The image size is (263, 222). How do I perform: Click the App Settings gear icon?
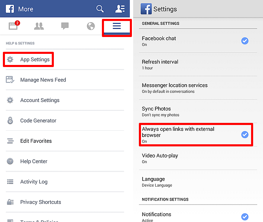click(10, 59)
